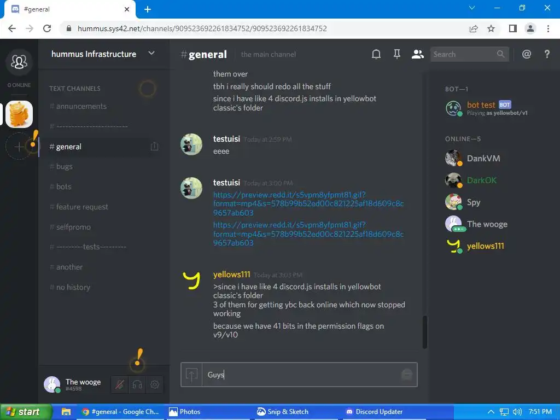Add a server with plus icon

(x=19, y=146)
